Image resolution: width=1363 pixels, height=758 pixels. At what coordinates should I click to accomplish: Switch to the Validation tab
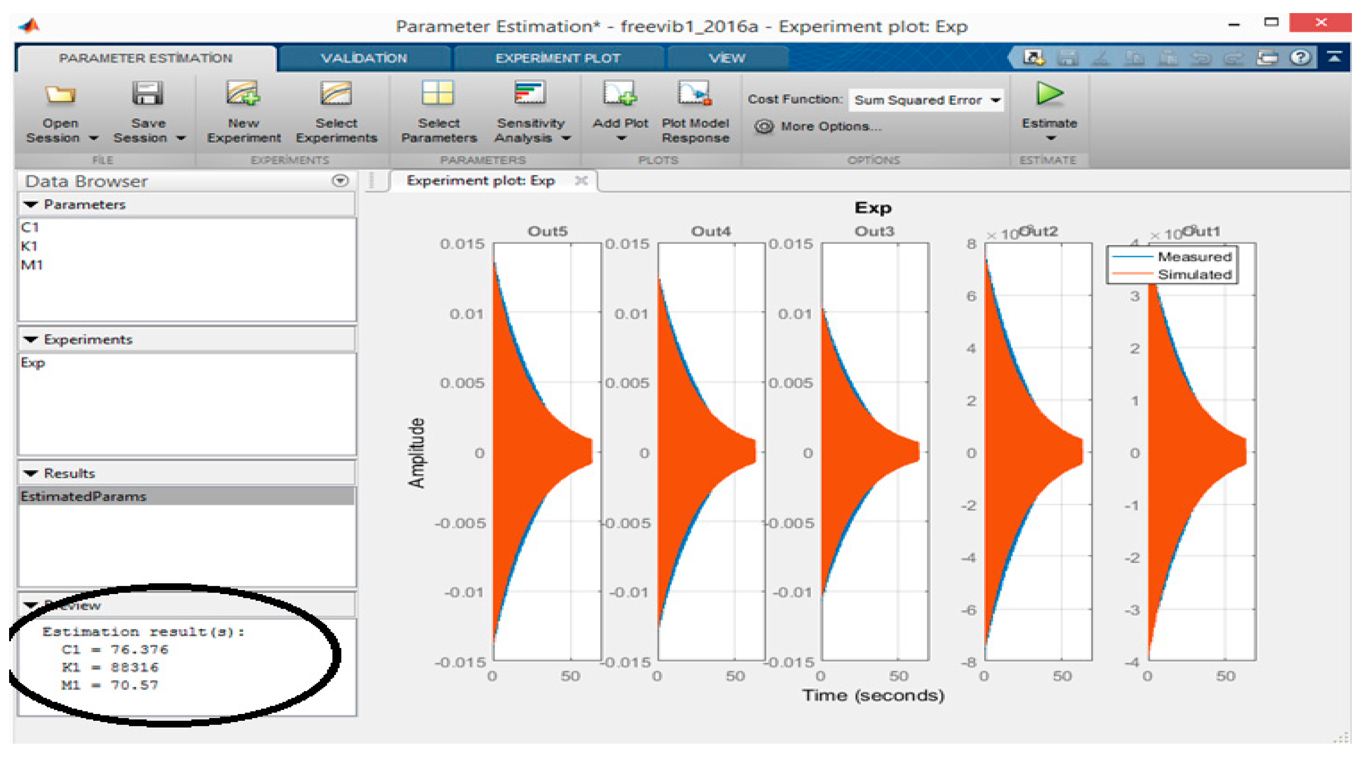[364, 58]
